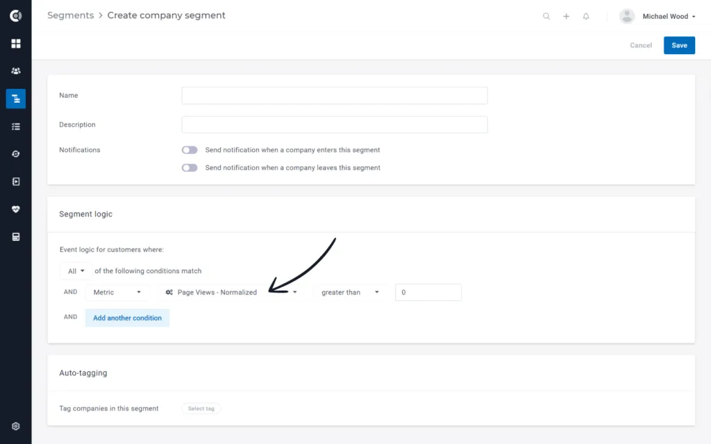The height and width of the screenshot is (444, 711).
Task: Focus the Name input field
Action: (x=335, y=96)
